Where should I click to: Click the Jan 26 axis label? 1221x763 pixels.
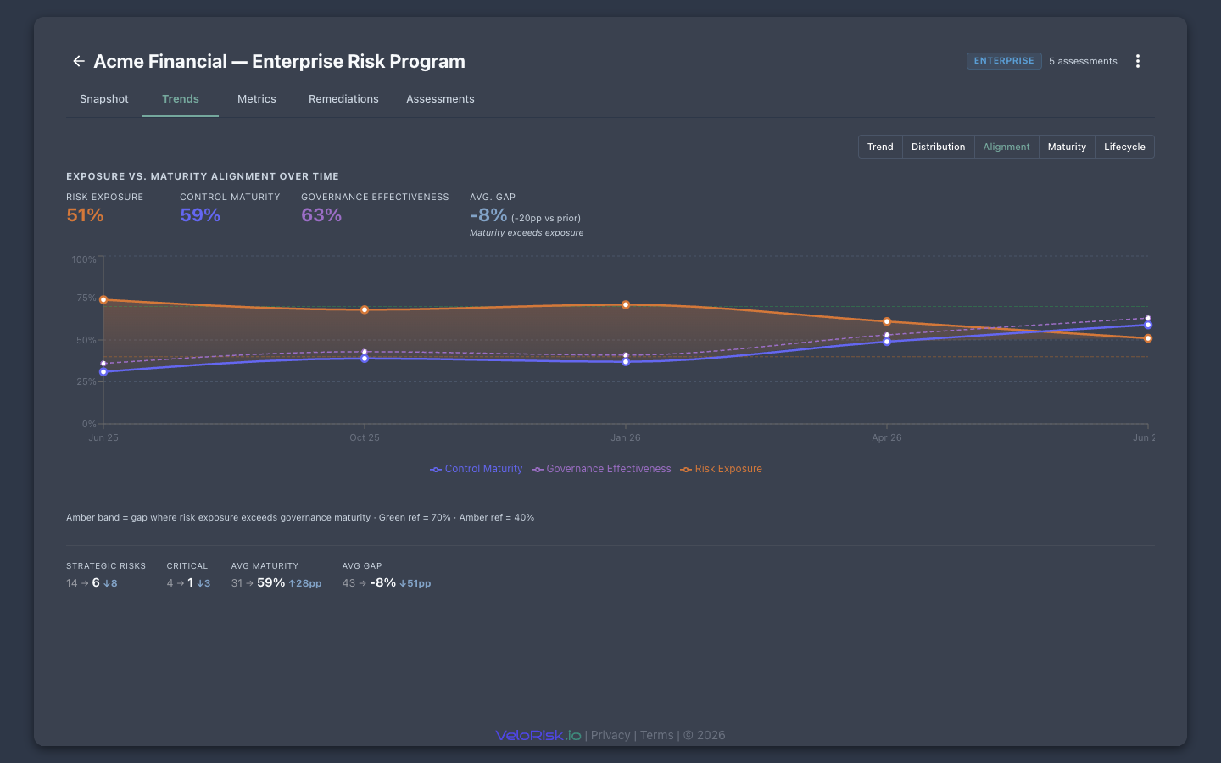[626, 437]
